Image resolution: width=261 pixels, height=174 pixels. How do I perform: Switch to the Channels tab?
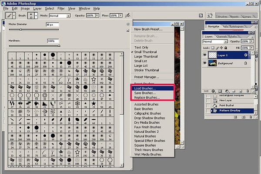click(222, 37)
